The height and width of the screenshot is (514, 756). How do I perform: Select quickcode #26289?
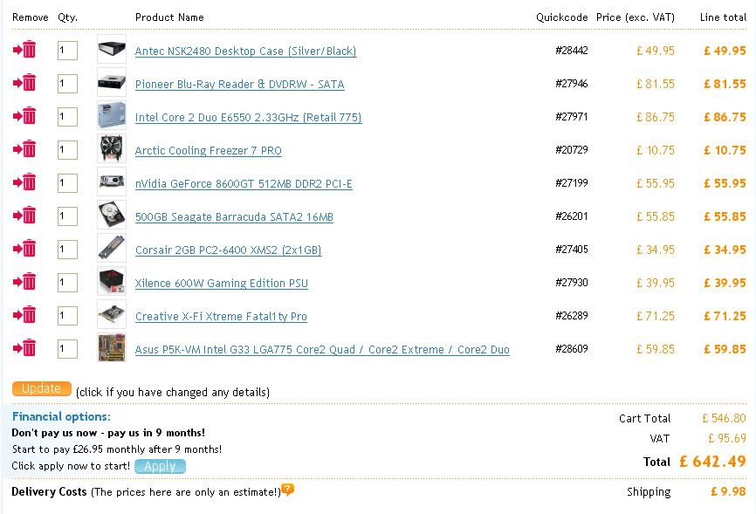(572, 316)
